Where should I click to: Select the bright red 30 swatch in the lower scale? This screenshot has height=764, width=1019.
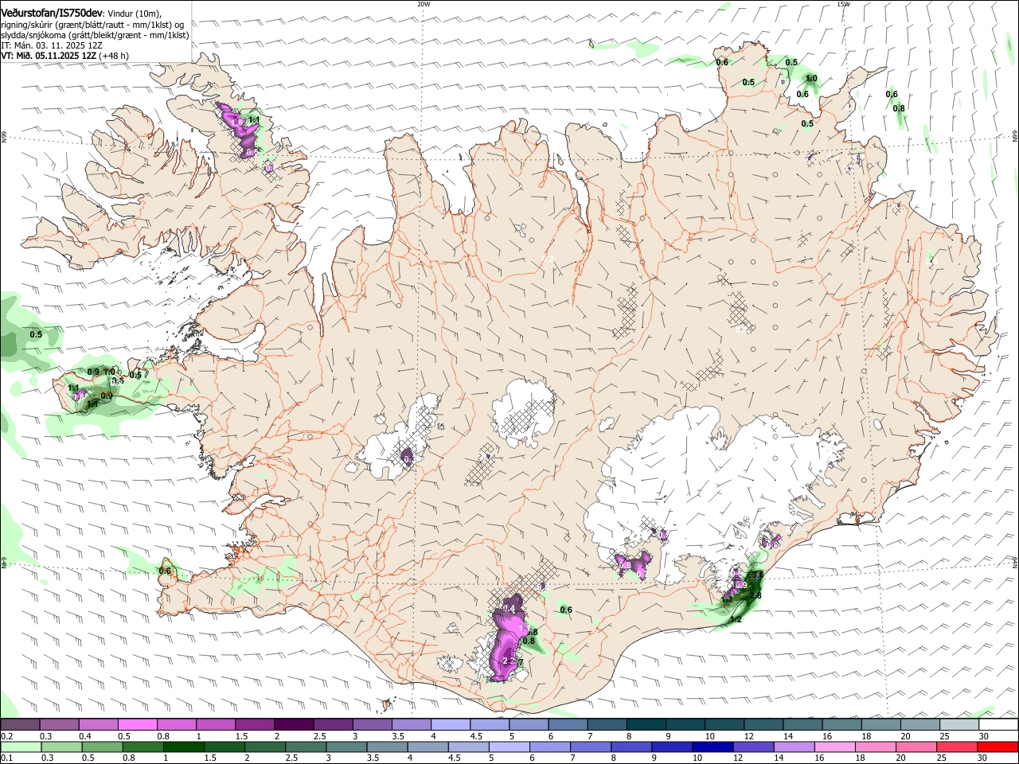pos(998,746)
